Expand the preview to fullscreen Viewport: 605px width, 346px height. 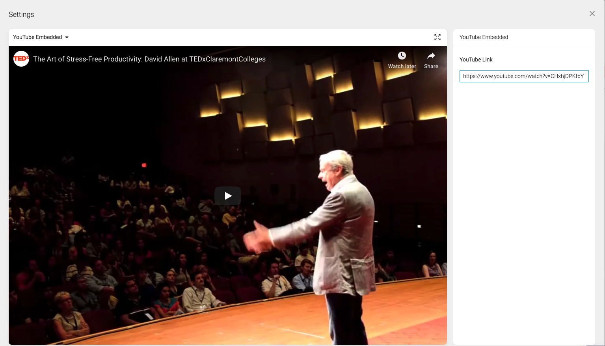tap(437, 37)
